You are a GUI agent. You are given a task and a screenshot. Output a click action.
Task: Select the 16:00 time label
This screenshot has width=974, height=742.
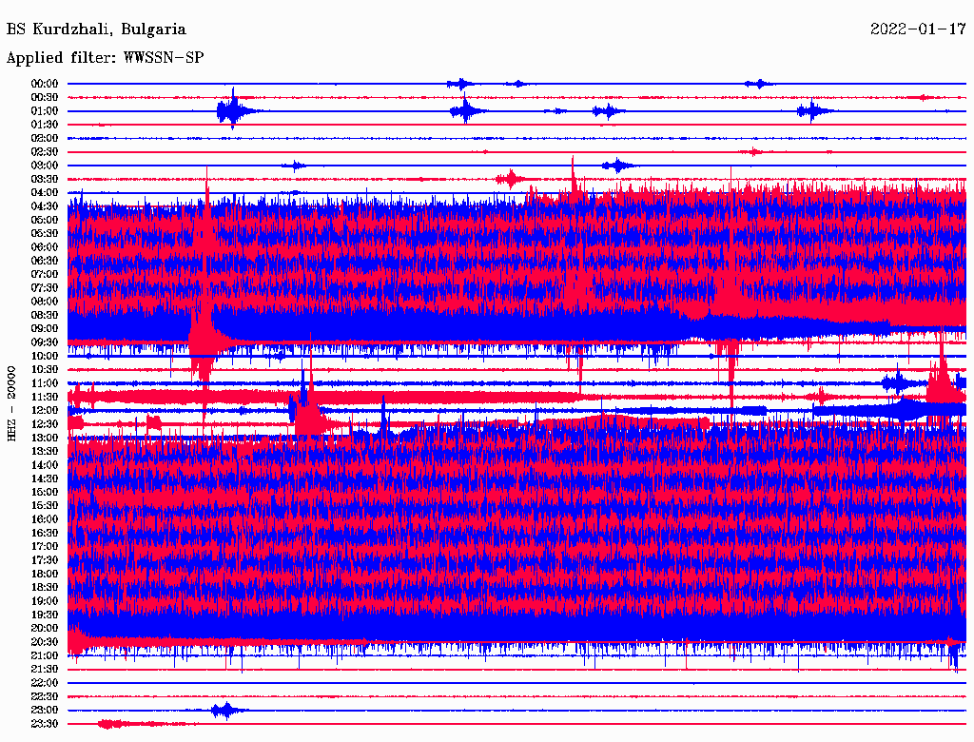45,519
